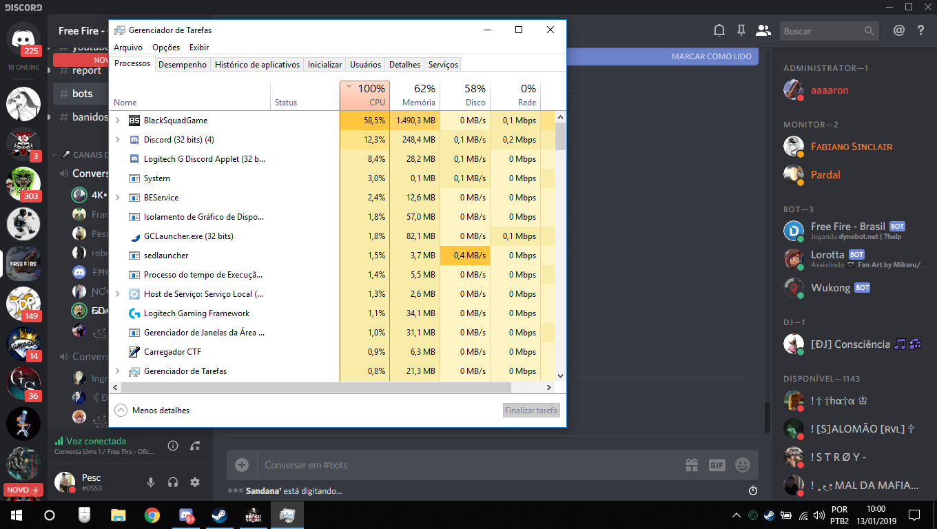This screenshot has height=529, width=937.
Task: Open server icon with 303 badge
Action: click(23, 183)
